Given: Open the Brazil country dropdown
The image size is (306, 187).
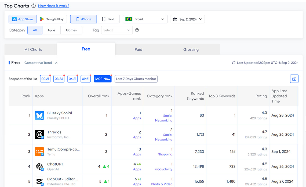Looking at the screenshot, I should [145, 19].
